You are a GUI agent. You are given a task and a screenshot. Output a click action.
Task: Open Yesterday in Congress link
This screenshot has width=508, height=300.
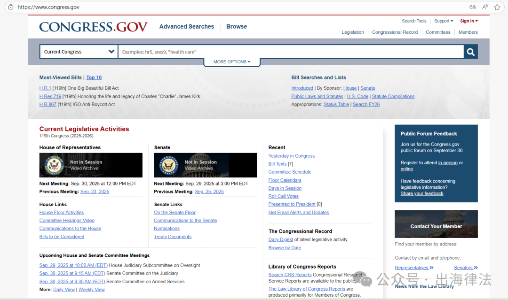[291, 156]
